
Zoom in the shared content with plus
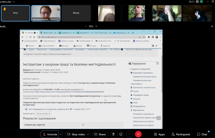96,26
